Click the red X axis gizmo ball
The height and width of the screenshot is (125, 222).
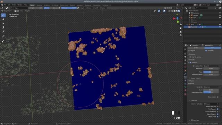[174, 18]
